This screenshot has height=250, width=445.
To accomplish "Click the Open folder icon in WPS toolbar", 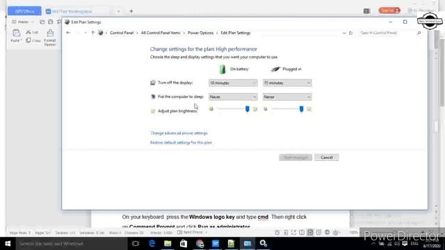I will pos(42,22).
